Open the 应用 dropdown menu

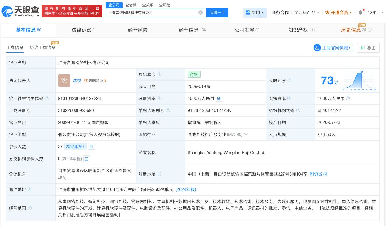[x=255, y=13]
